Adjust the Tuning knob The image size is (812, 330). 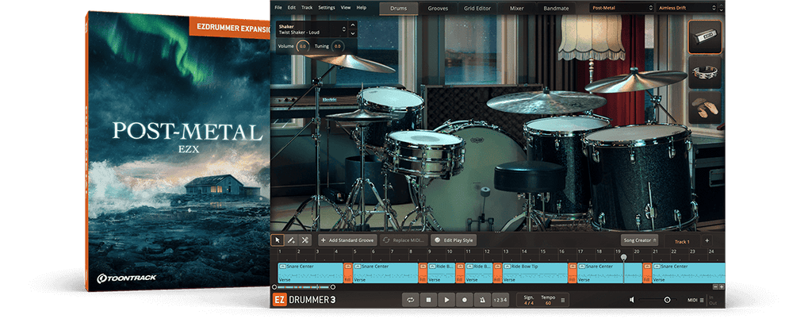point(337,46)
